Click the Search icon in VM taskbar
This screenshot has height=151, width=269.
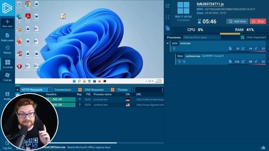tap(79, 81)
